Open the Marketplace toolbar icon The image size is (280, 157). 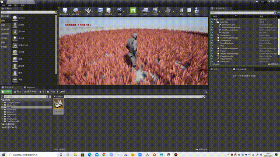tap(108, 10)
